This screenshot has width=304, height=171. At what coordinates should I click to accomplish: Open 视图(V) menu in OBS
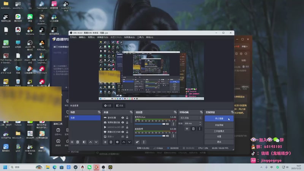(x=91, y=37)
